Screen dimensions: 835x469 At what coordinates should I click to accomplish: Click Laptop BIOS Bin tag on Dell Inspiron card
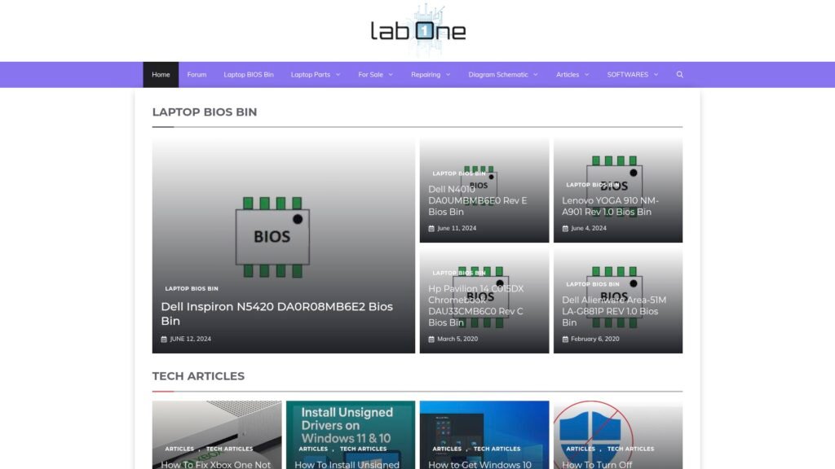click(192, 289)
